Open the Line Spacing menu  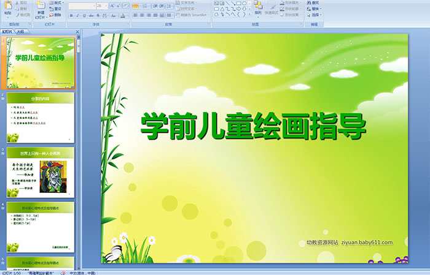[170, 6]
